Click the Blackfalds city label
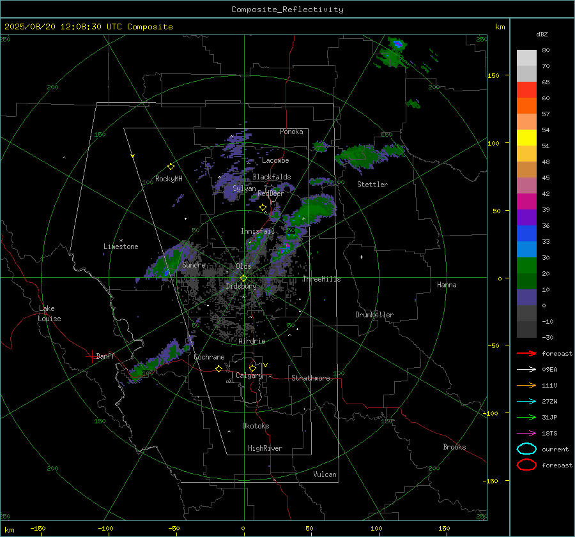 click(x=272, y=177)
